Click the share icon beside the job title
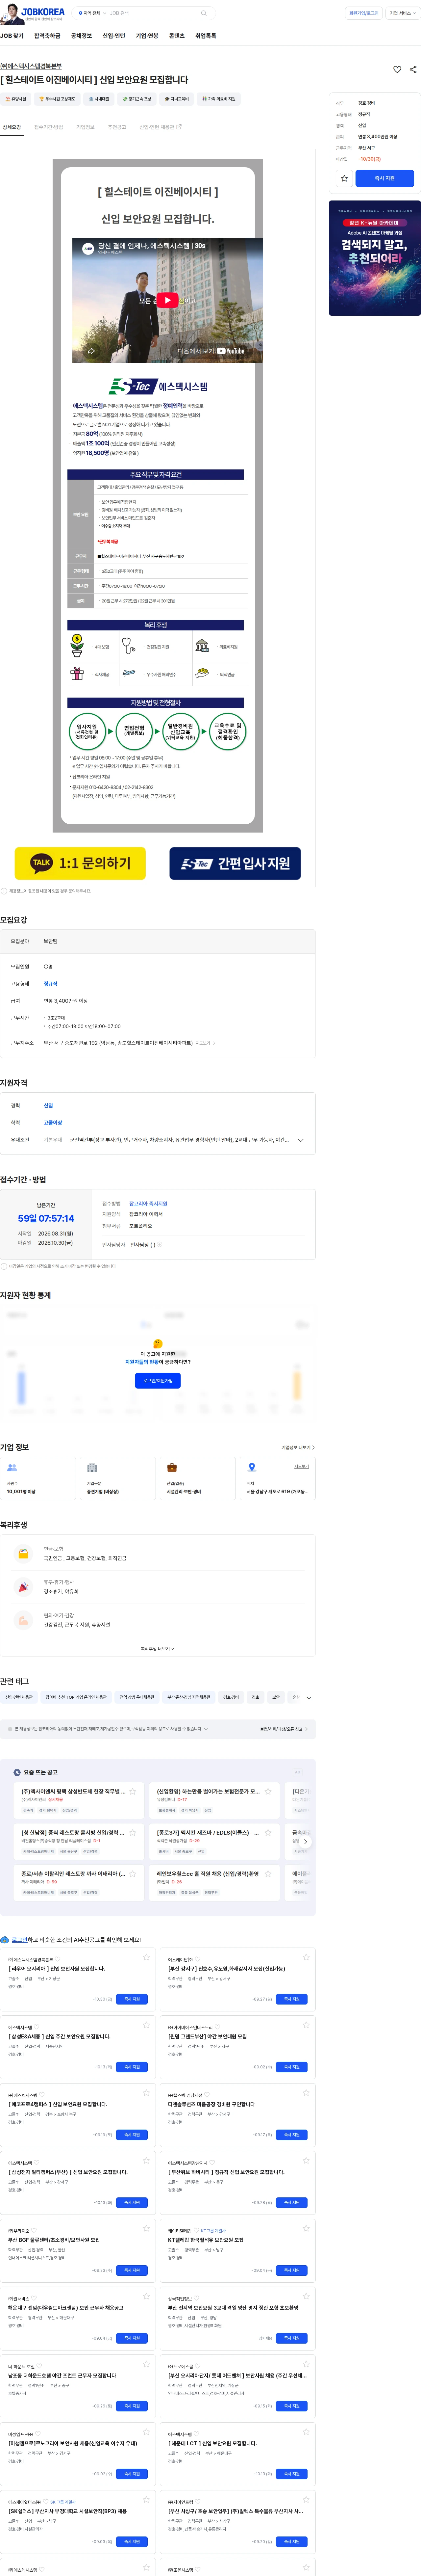 point(413,70)
